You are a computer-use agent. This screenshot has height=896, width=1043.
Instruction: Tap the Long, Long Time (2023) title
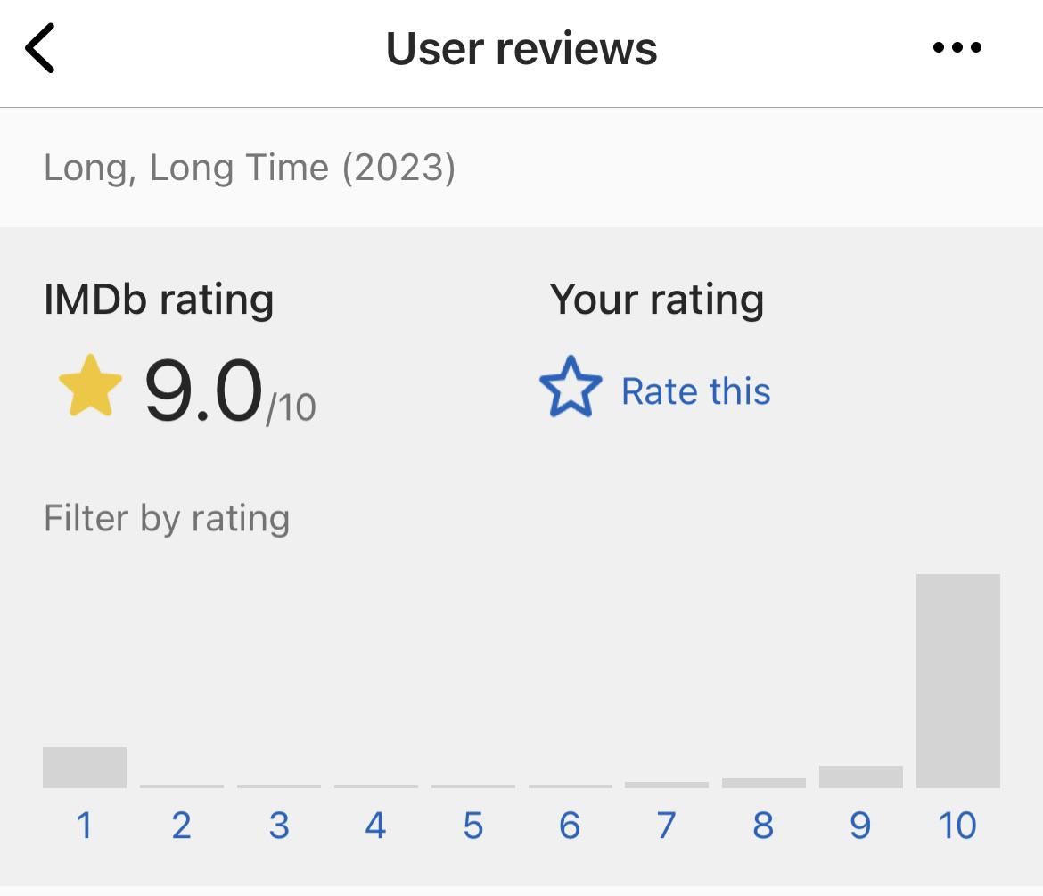[250, 168]
